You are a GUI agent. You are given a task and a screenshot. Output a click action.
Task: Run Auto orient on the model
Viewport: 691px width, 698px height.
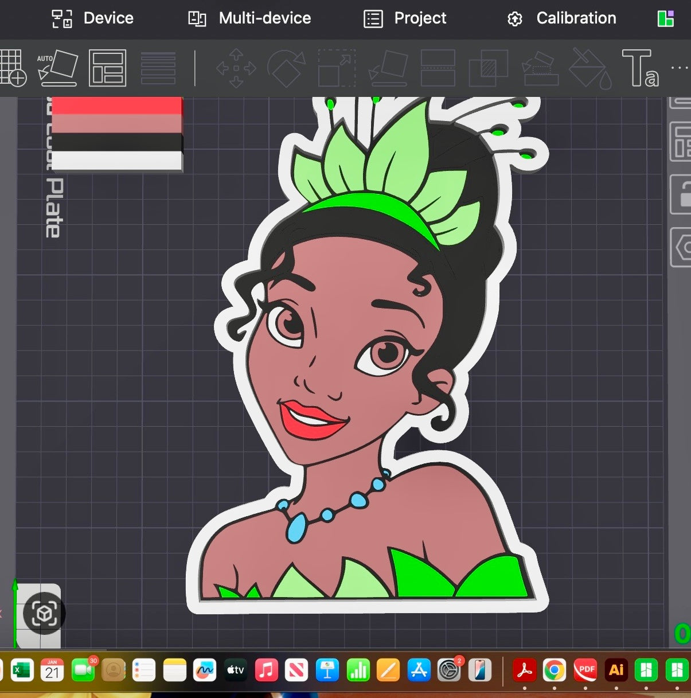pos(57,68)
